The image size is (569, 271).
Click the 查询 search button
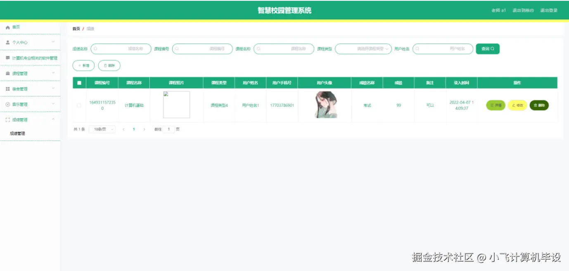tap(488, 49)
